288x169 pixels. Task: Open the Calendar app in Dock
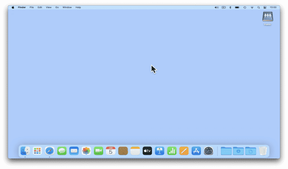(111, 151)
